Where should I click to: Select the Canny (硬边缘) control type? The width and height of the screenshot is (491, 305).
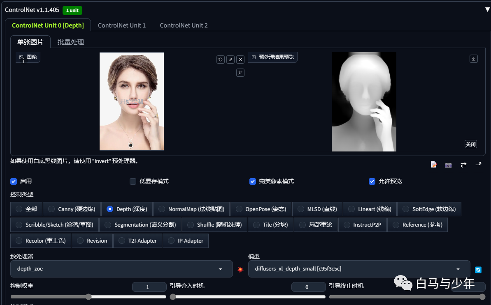coord(72,209)
